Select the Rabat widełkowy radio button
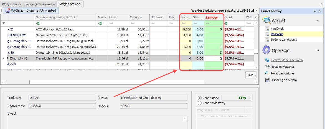The width and height of the screenshot is (325, 129). [x=199, y=103]
